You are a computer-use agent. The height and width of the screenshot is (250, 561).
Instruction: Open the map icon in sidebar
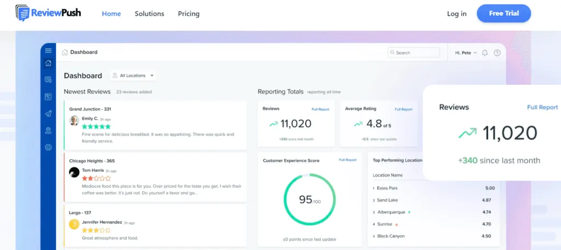coord(48,96)
